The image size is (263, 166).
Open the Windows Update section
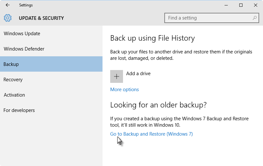tap(22, 34)
